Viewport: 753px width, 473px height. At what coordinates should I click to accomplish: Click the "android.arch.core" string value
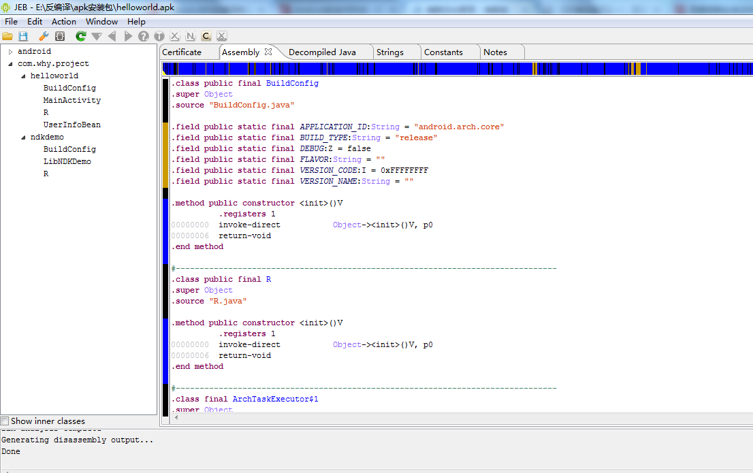point(459,127)
